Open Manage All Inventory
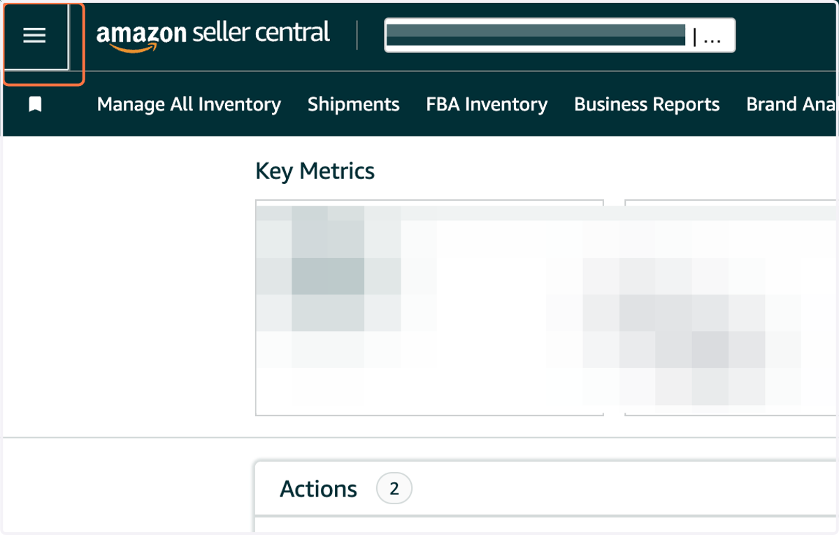Viewport: 839px width, 535px height. (189, 104)
